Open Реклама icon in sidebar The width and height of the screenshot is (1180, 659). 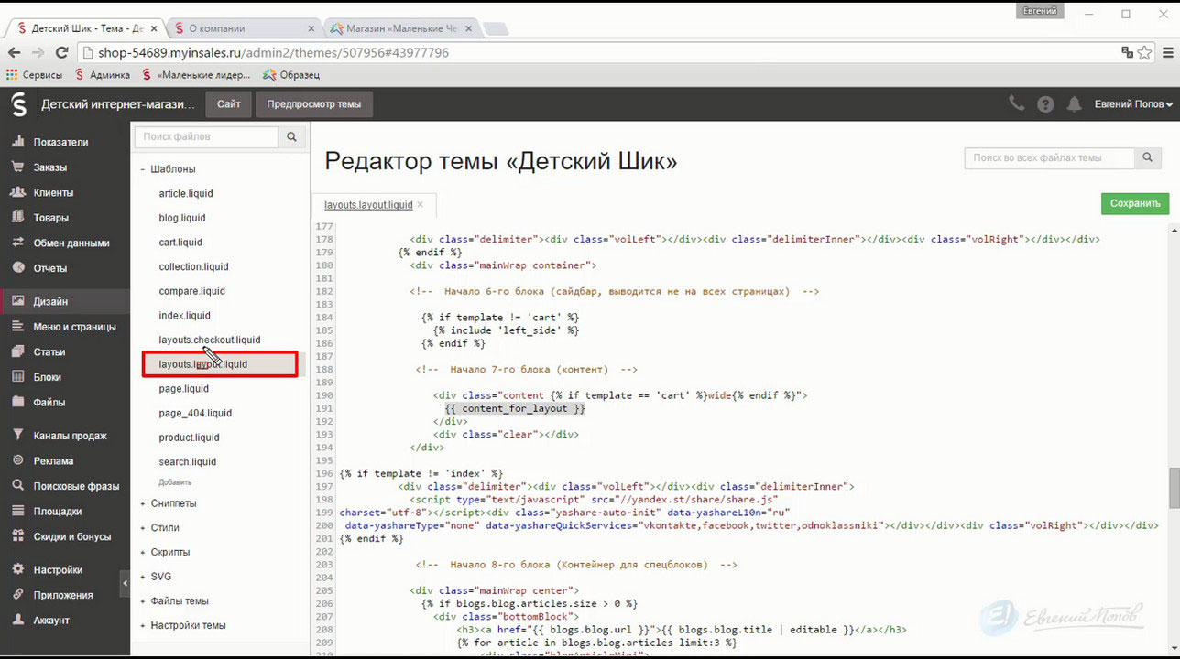(x=16, y=460)
